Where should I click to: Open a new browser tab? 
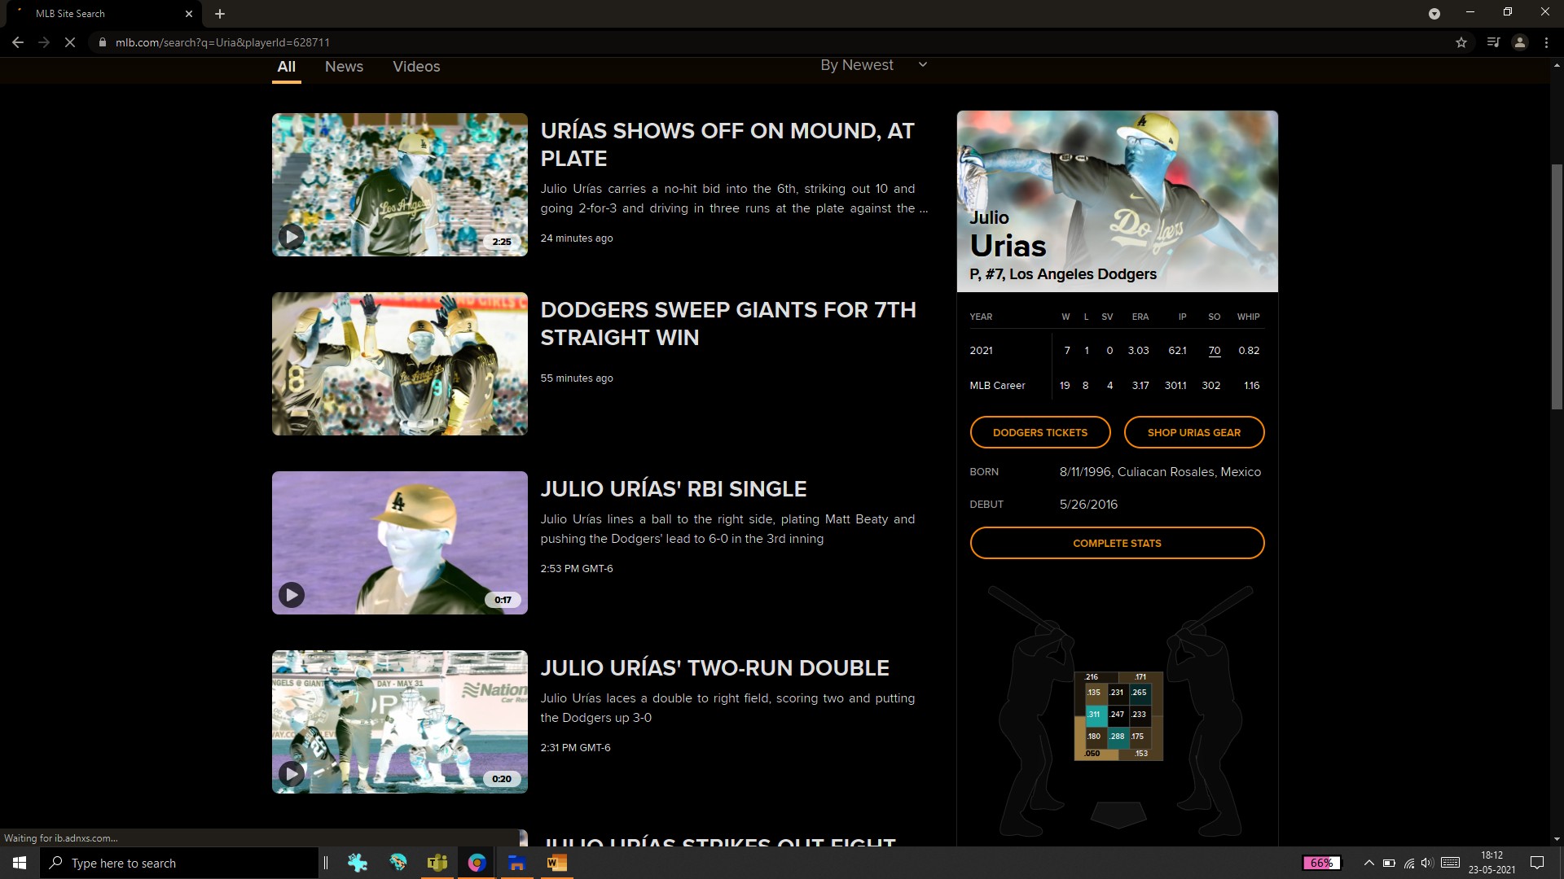point(220,14)
